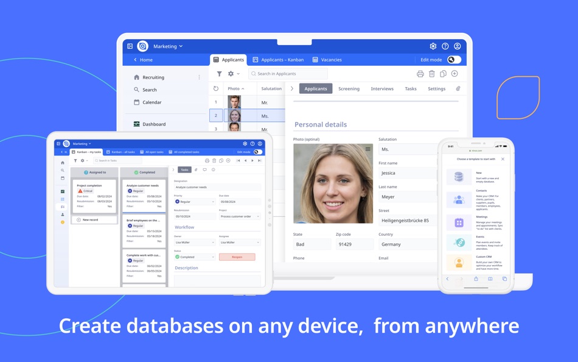
Task: Open Owner dropdown Lisa Müller
Action: tap(195, 243)
